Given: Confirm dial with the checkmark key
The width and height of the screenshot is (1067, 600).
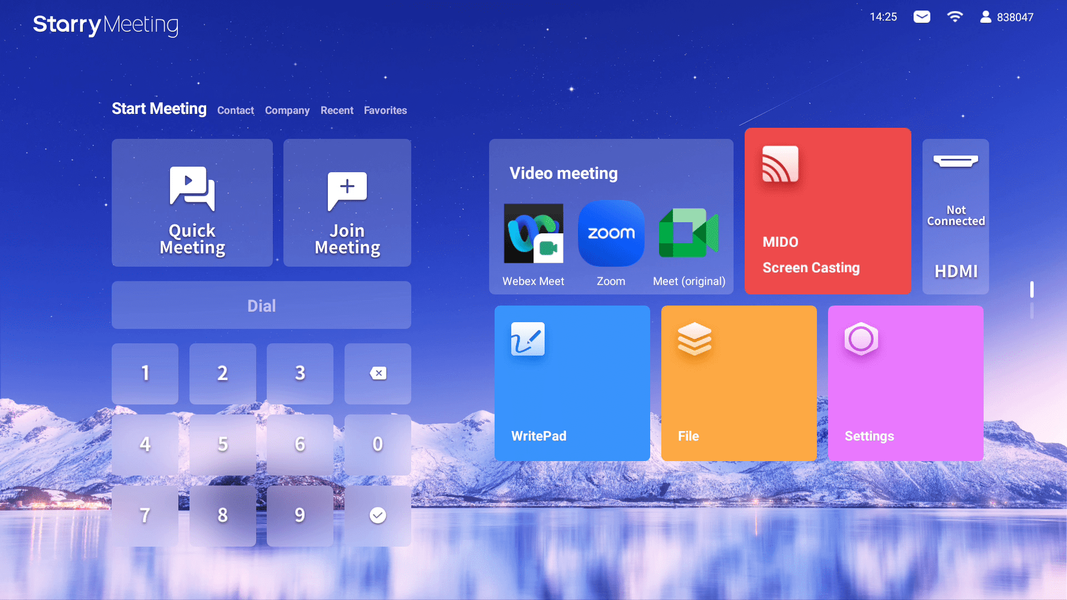Looking at the screenshot, I should point(378,516).
